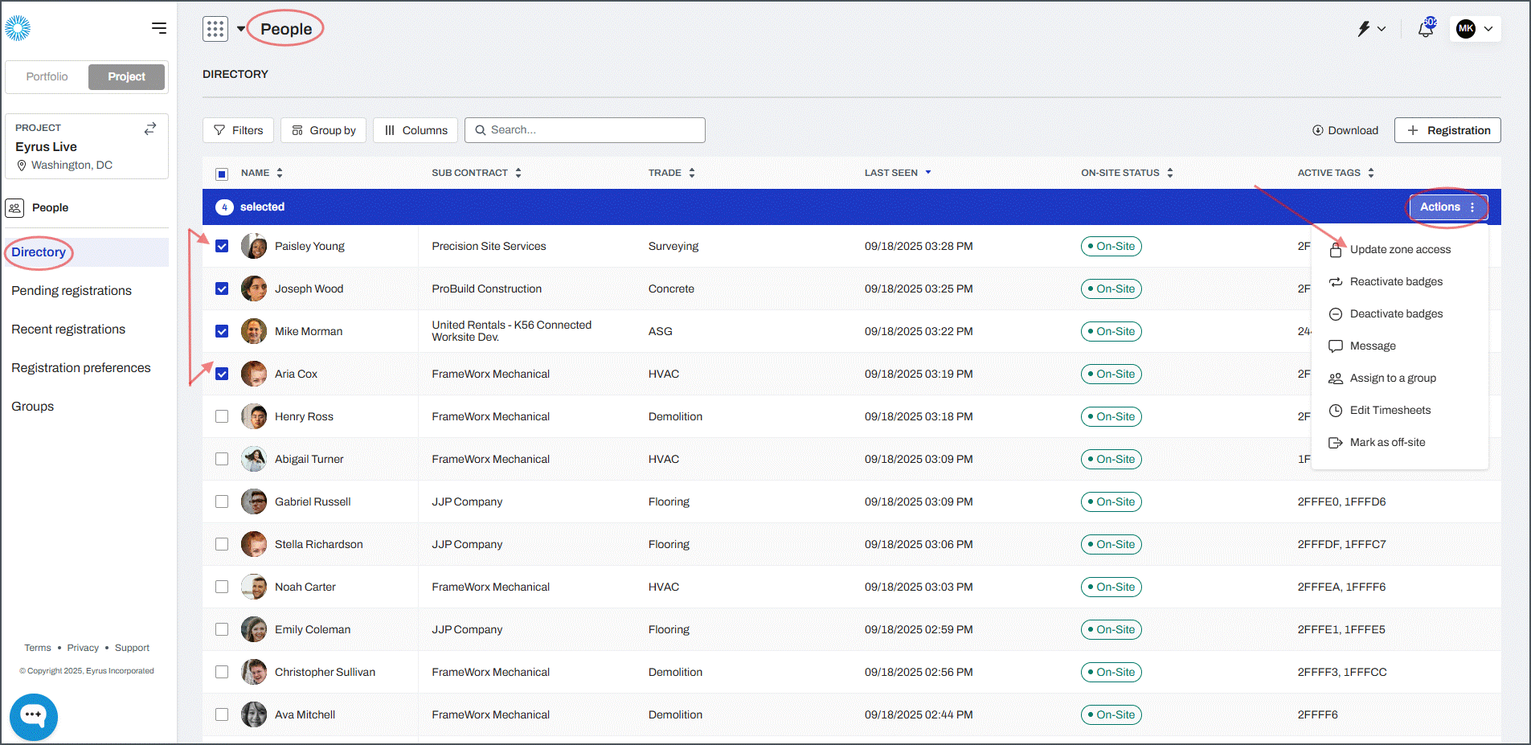This screenshot has width=1531, height=745.
Task: Collapse sidebar with hamburger menu icon
Action: [x=159, y=28]
